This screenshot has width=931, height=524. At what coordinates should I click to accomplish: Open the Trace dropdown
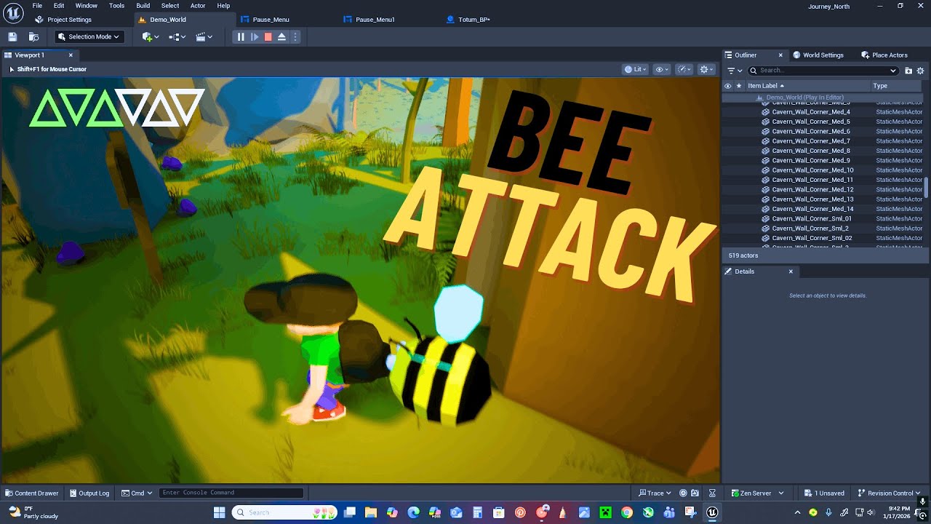tap(655, 493)
